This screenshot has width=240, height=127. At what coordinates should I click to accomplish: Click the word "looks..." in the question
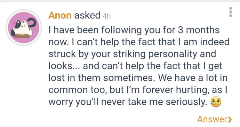click(x=64, y=66)
